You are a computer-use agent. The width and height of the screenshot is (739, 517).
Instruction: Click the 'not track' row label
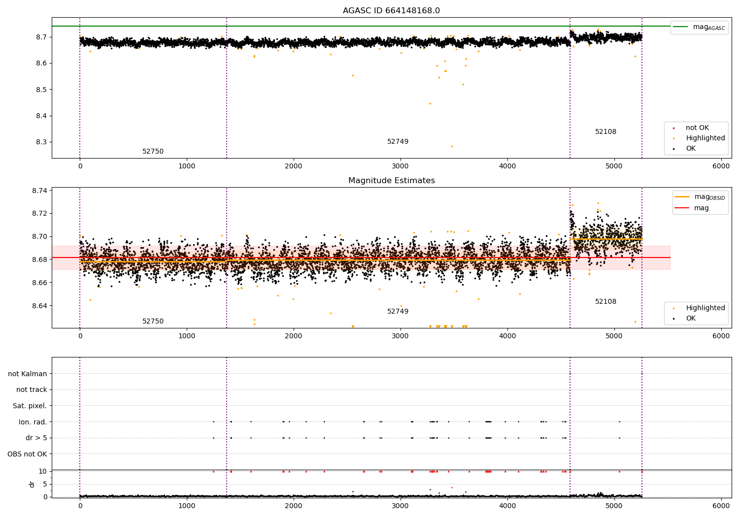click(32, 390)
